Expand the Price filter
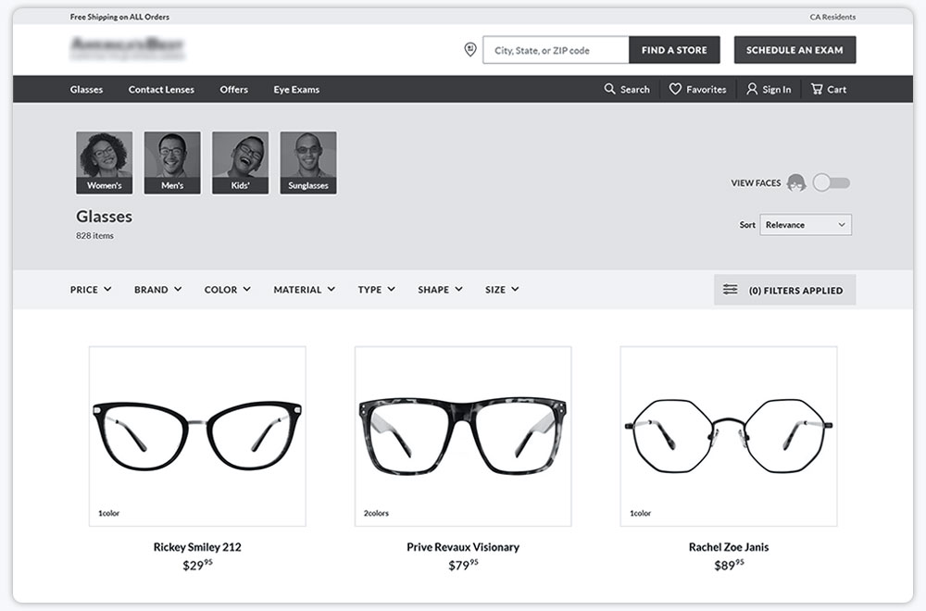 pos(91,290)
